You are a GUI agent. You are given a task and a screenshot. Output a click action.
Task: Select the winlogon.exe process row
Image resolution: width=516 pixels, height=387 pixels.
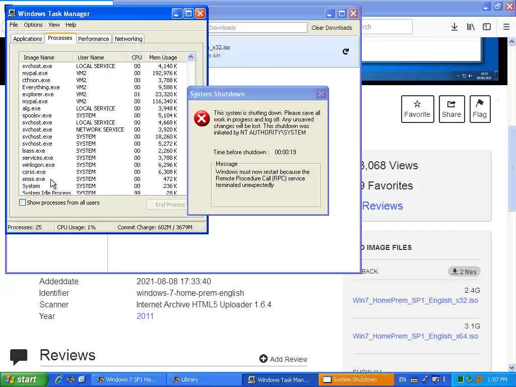(x=103, y=165)
